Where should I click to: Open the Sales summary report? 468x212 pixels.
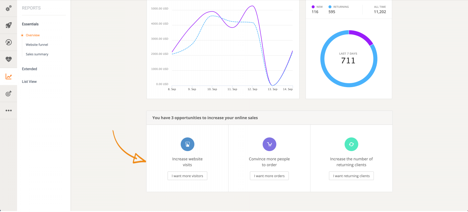[x=37, y=54]
